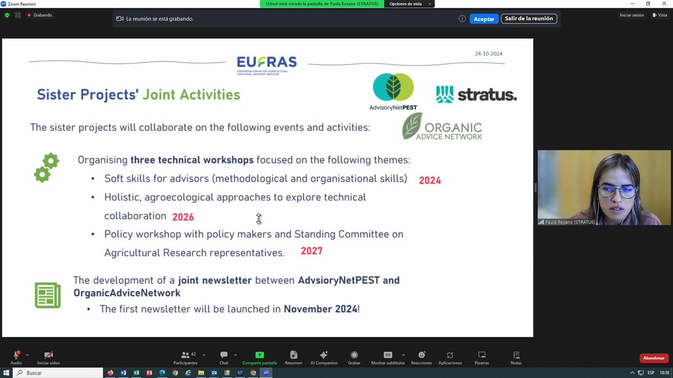Open the Opciones de vista dropdown
The height and width of the screenshot is (378, 673).
pos(411,4)
